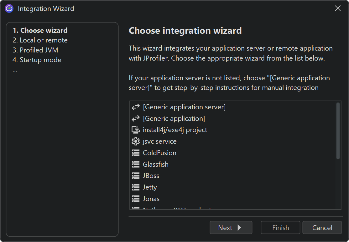Click the generic application server arrows icon
Viewport: 349px width, 242px height.
click(136, 107)
